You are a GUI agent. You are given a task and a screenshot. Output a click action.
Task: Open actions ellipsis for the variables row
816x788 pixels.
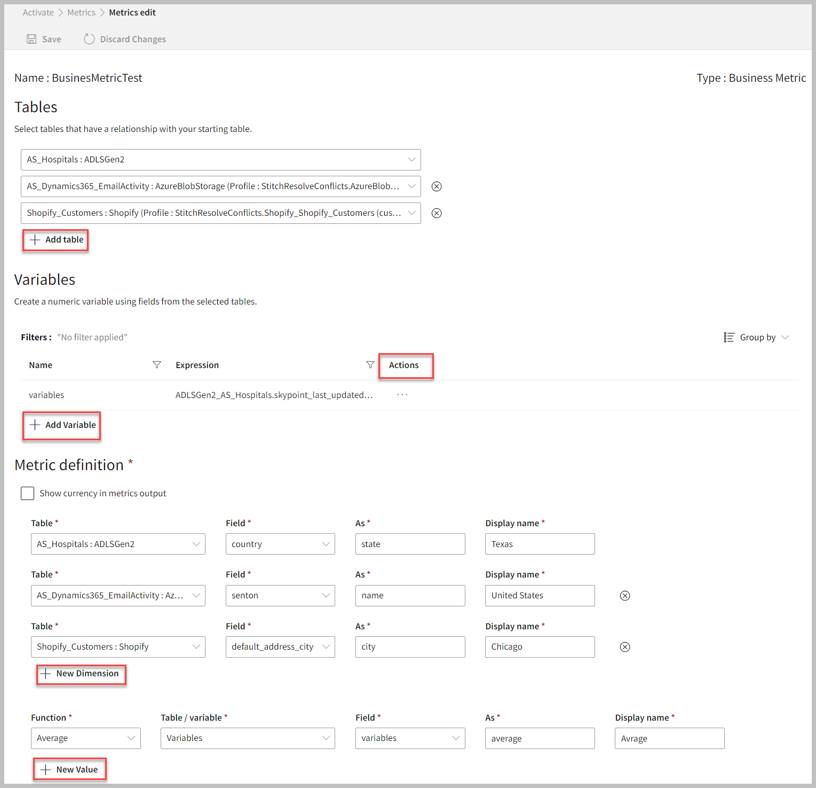click(x=402, y=395)
